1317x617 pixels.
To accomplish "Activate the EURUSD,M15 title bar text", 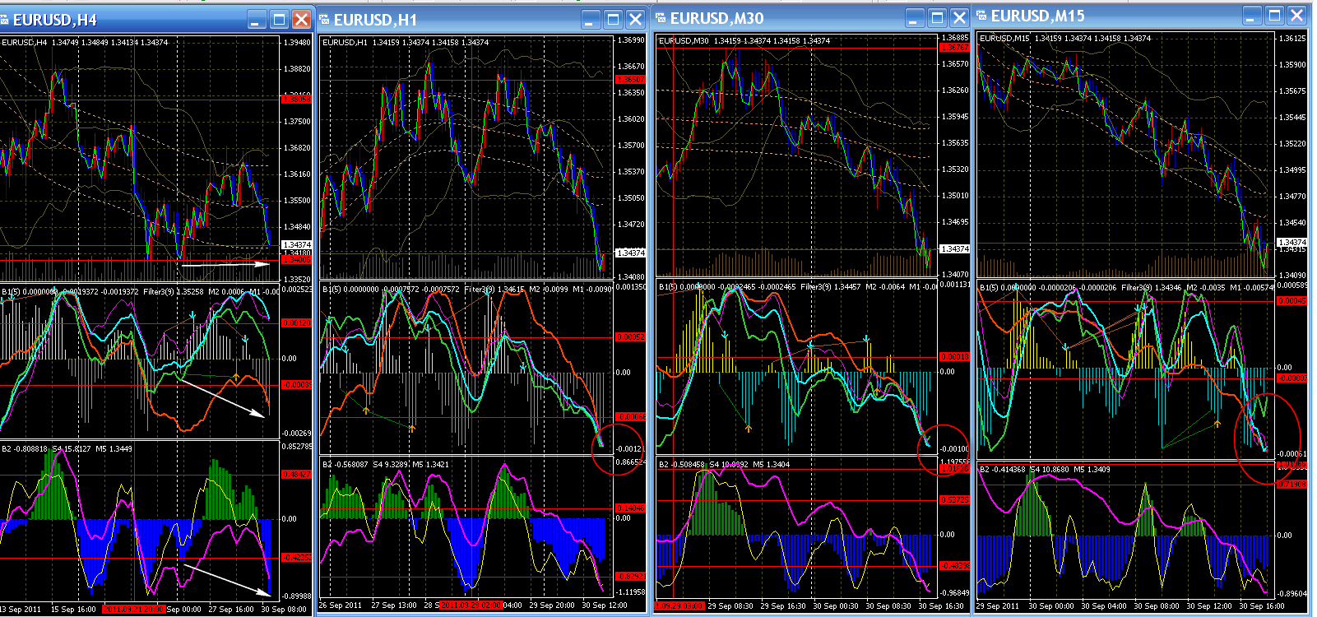I will (1037, 16).
